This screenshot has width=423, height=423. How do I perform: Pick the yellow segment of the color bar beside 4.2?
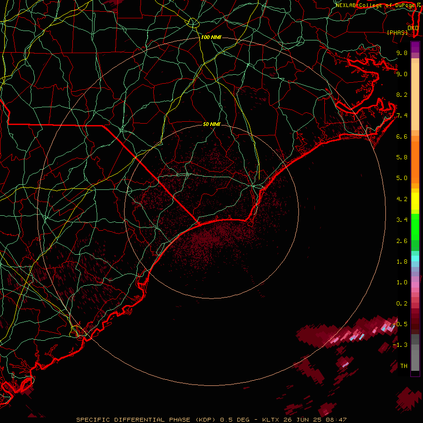tap(415, 201)
